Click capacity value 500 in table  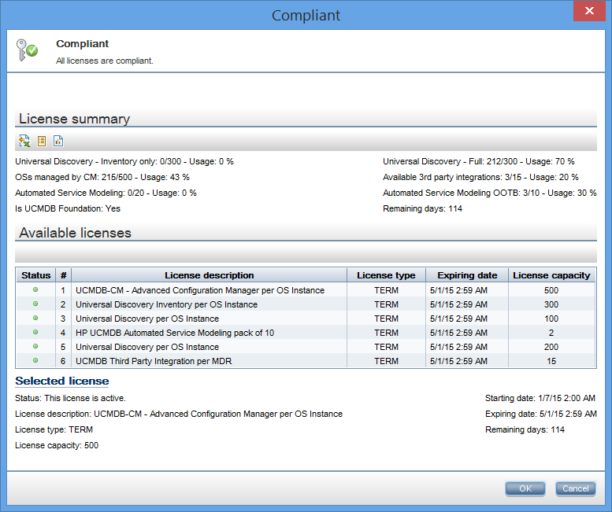[551, 290]
